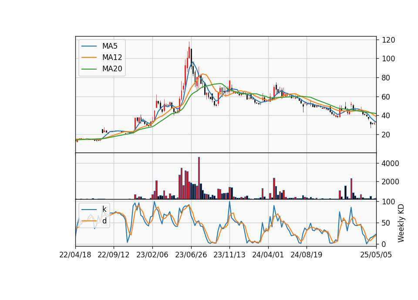
Task: Click the 4000 volume axis value
Action: click(x=390, y=163)
